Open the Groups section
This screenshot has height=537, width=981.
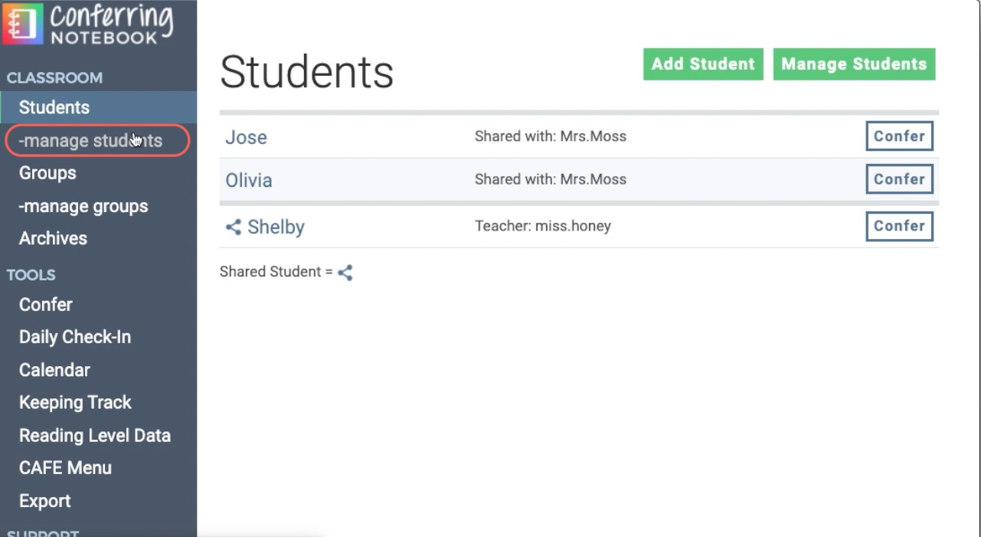click(x=47, y=173)
